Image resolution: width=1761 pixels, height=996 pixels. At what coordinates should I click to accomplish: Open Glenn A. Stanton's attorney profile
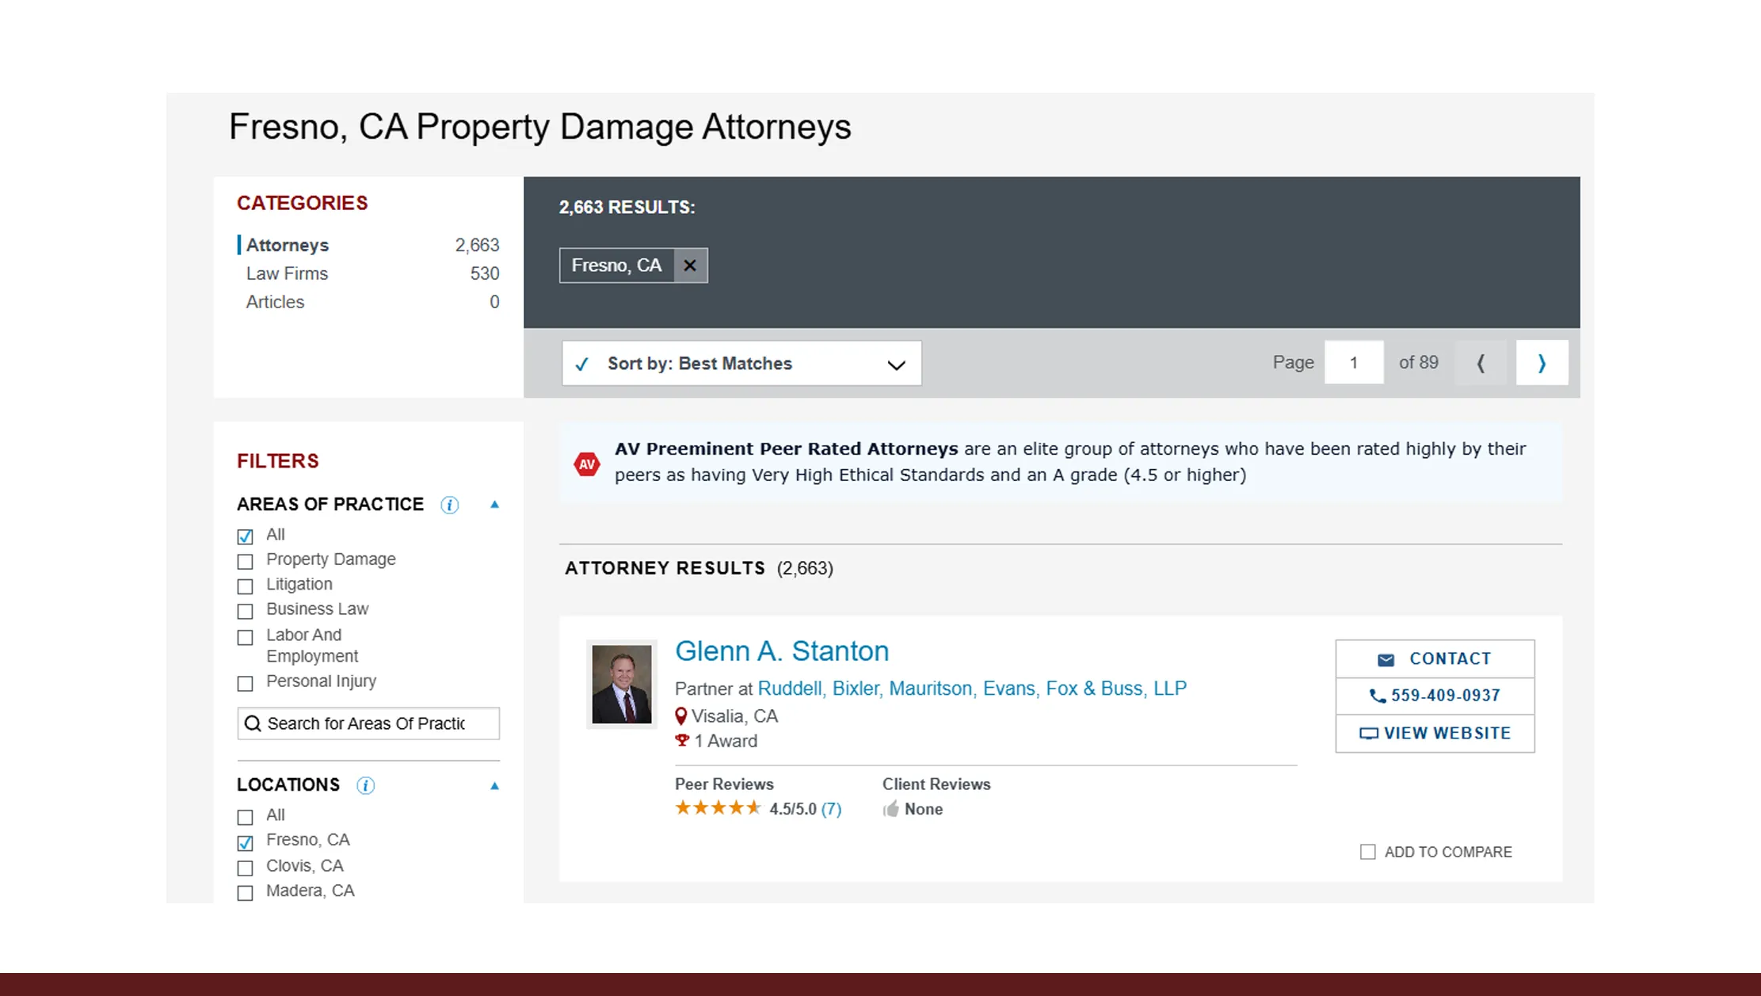click(x=781, y=651)
